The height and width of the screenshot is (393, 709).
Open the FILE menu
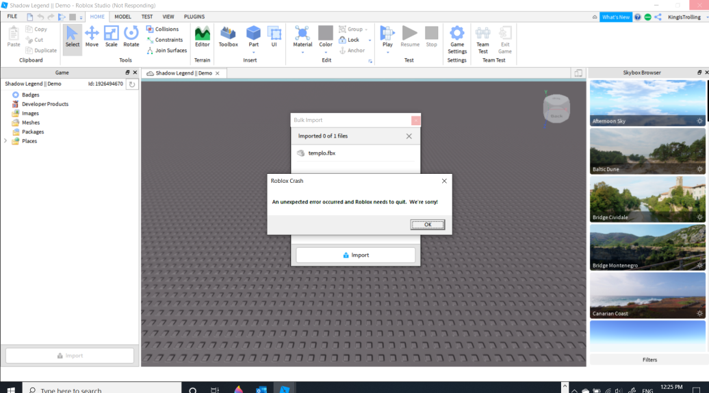(12, 16)
